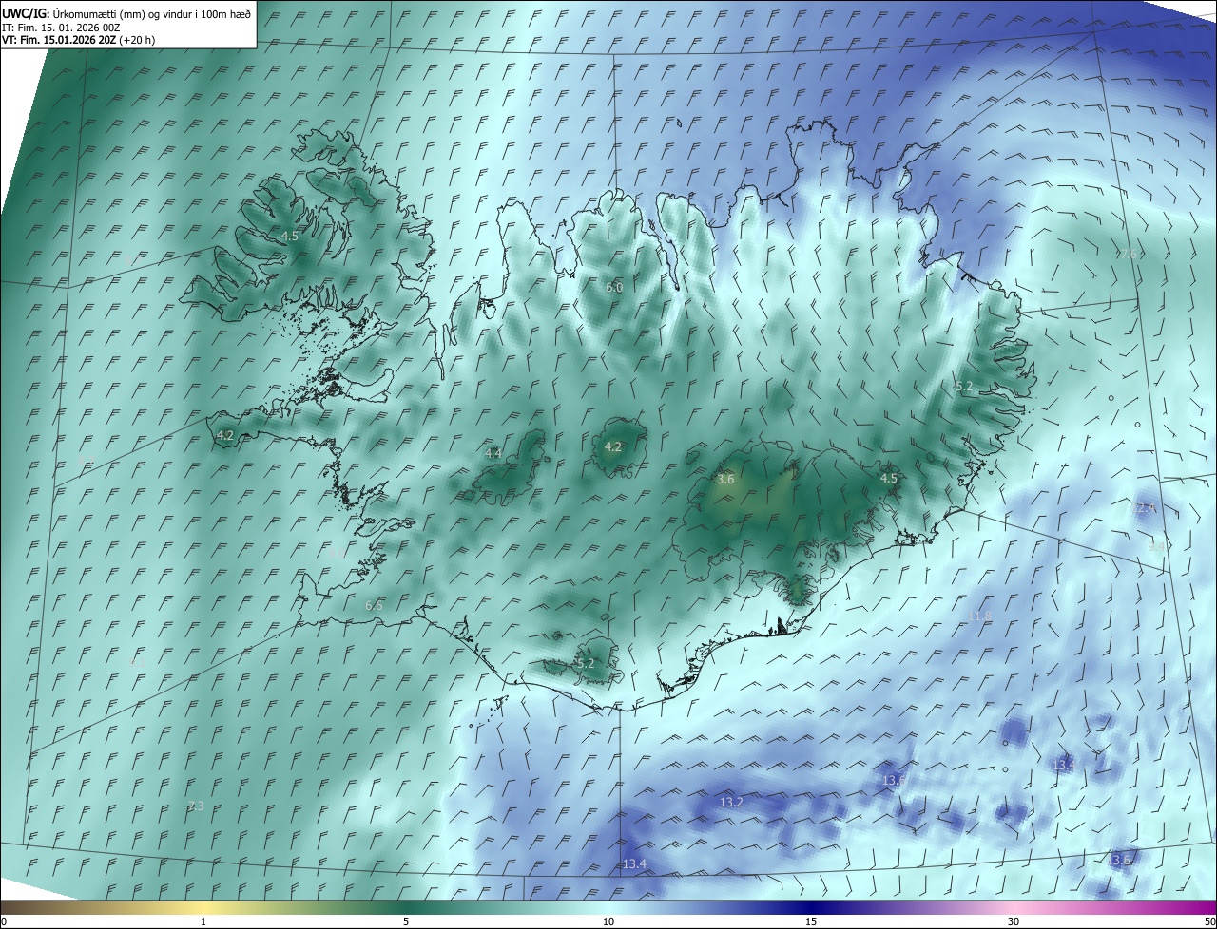The width and height of the screenshot is (1217, 929).
Task: Click the 13.4 value below the 13.2 label
Action: (634, 863)
